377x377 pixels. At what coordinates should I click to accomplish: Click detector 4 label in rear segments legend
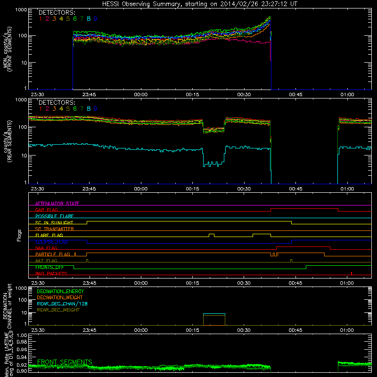(61, 109)
